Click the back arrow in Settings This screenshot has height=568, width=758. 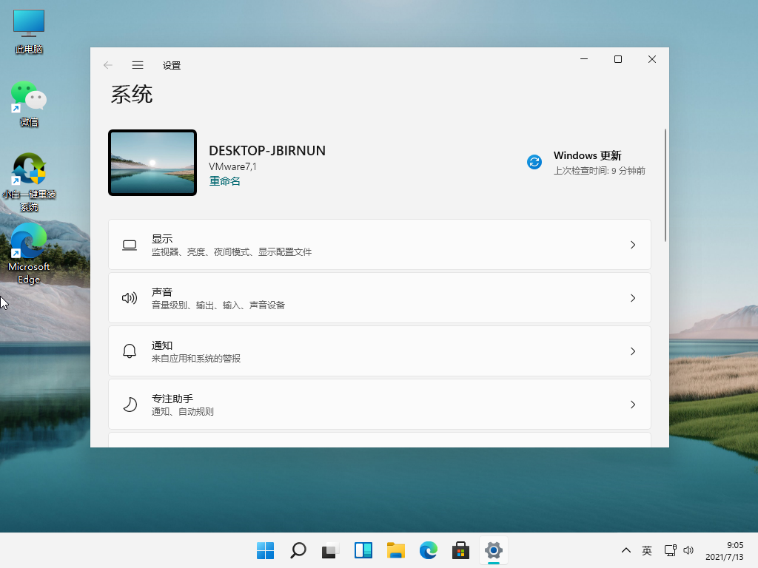[x=108, y=65]
